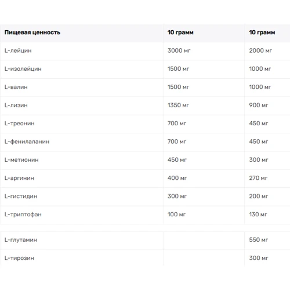Select the L-триптофан row label

[x=23, y=215]
